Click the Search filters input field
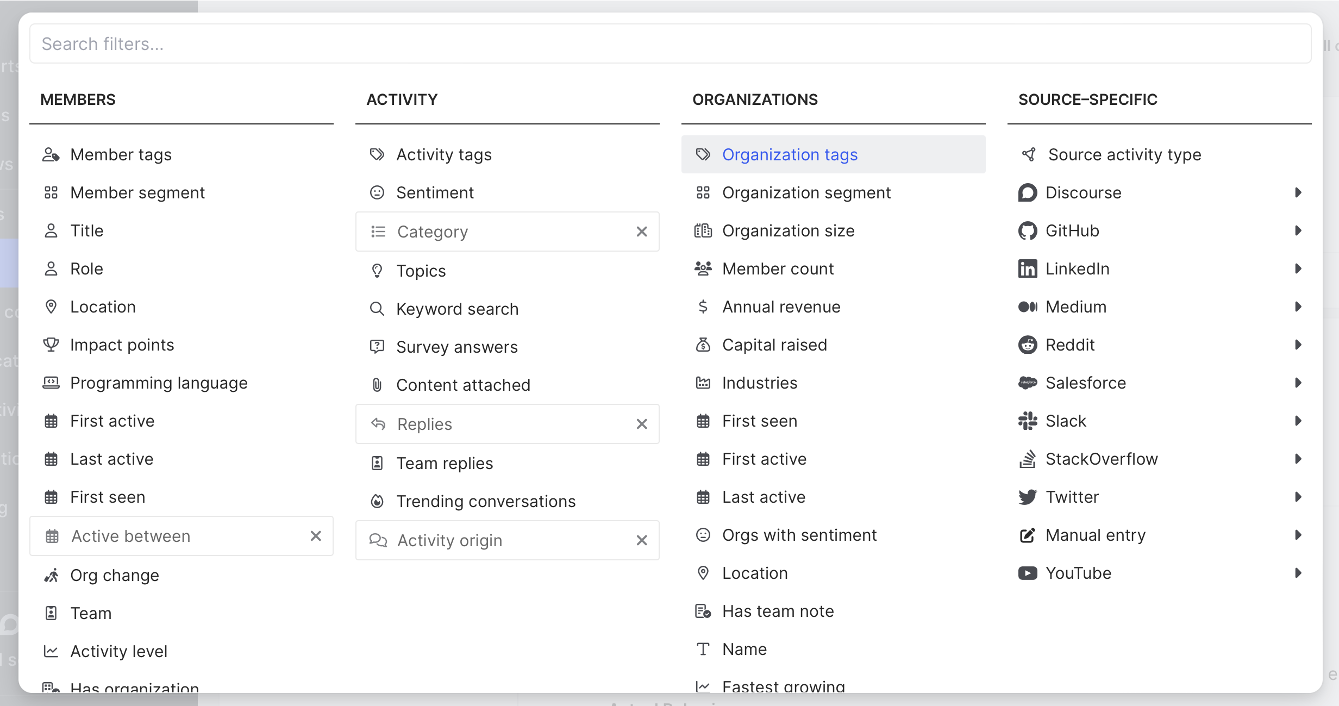 click(669, 44)
